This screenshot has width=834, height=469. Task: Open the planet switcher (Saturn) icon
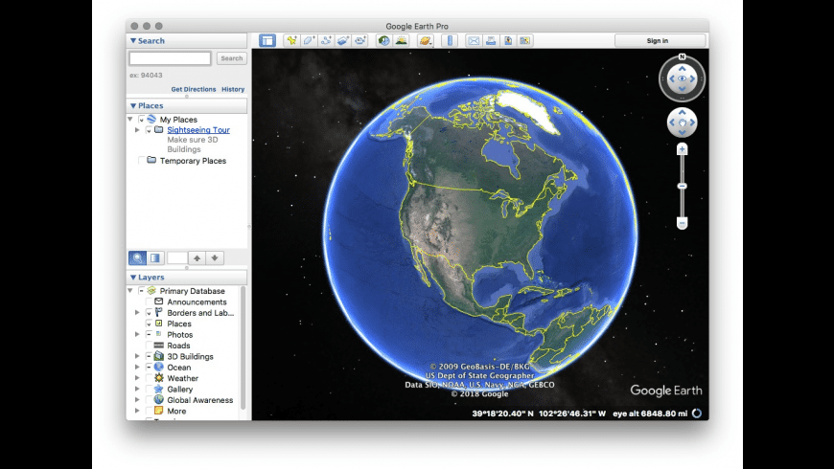[x=425, y=40]
